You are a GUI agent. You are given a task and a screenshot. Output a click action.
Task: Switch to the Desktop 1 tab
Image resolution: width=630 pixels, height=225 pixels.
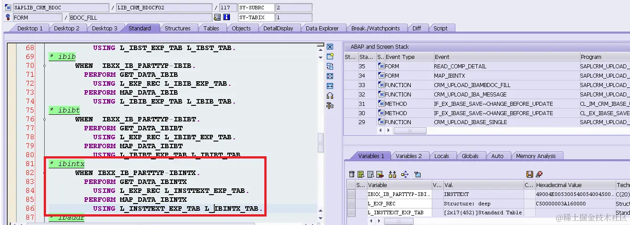[29, 28]
